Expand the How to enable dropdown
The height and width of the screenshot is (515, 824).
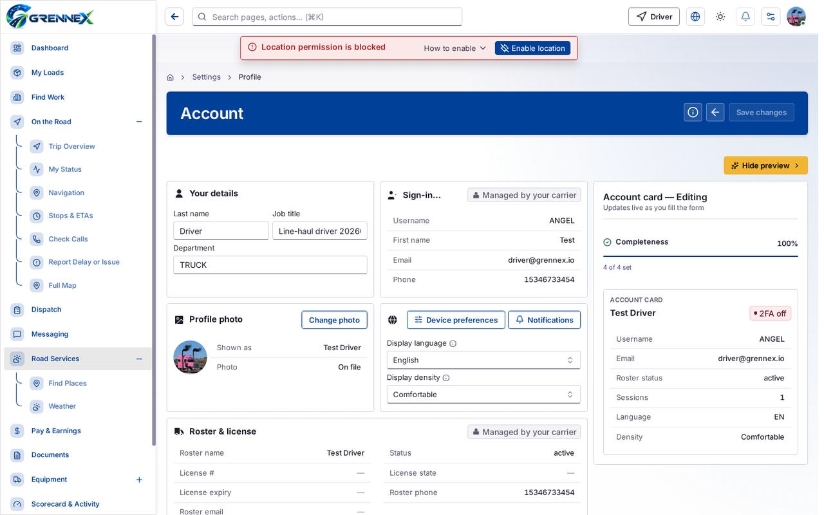point(455,48)
